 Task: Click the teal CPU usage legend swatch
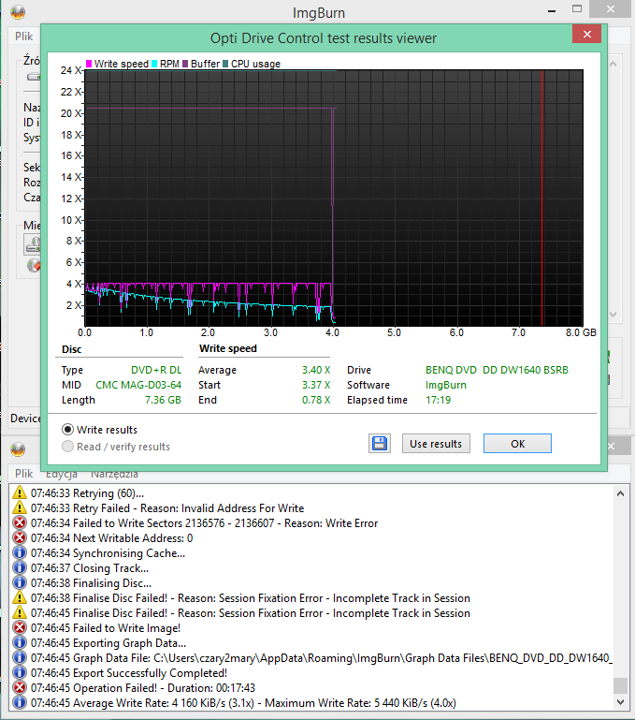point(225,64)
